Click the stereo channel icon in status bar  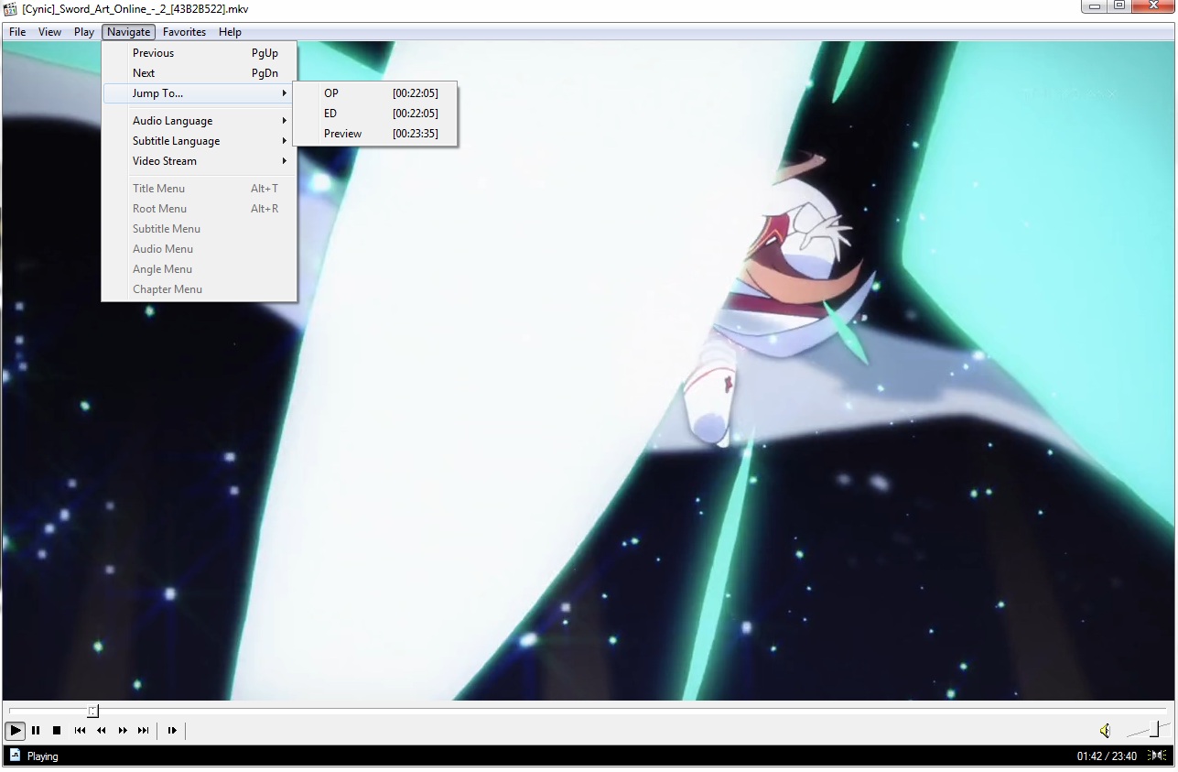point(1159,756)
